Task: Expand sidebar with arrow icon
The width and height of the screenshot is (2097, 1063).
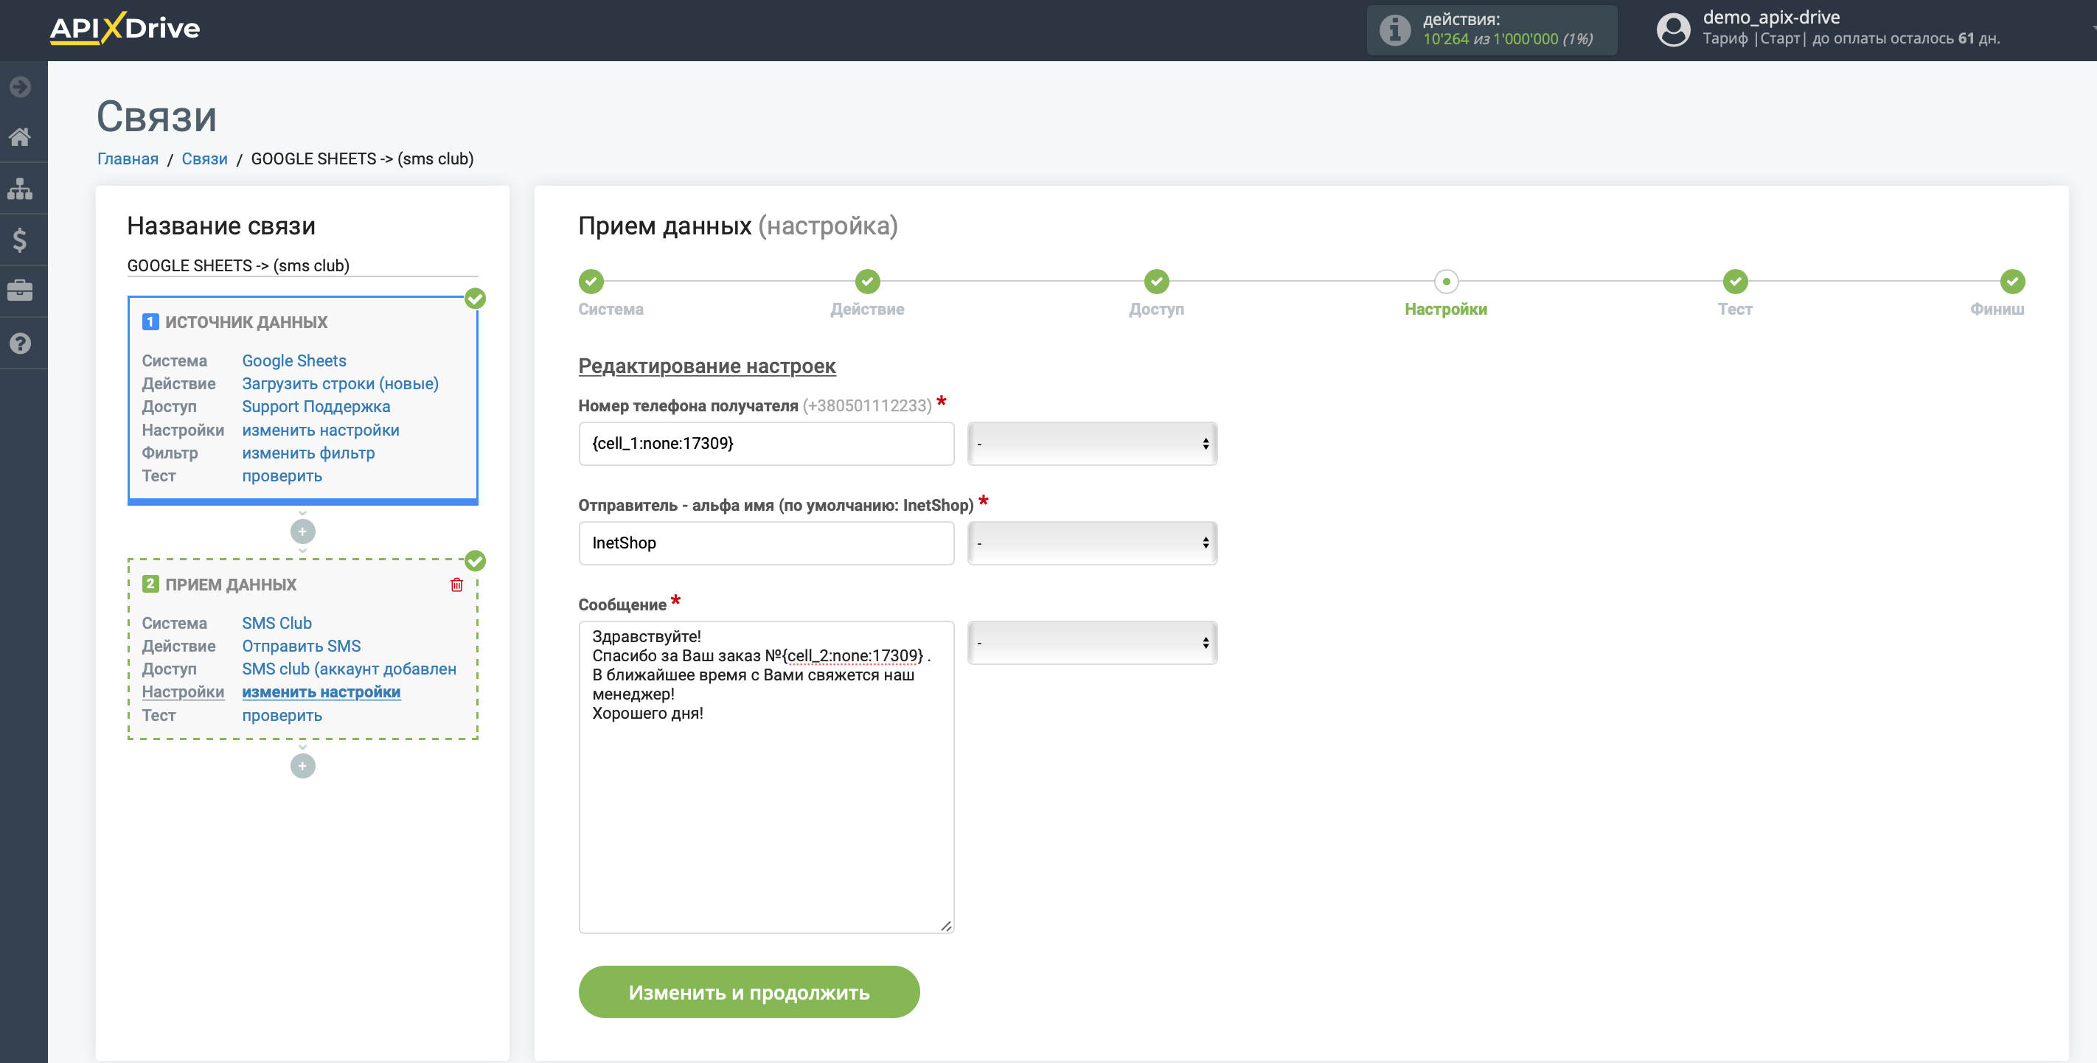Action: coord(21,86)
